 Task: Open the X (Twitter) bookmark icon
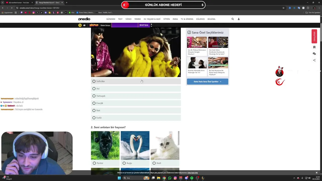point(37,12)
